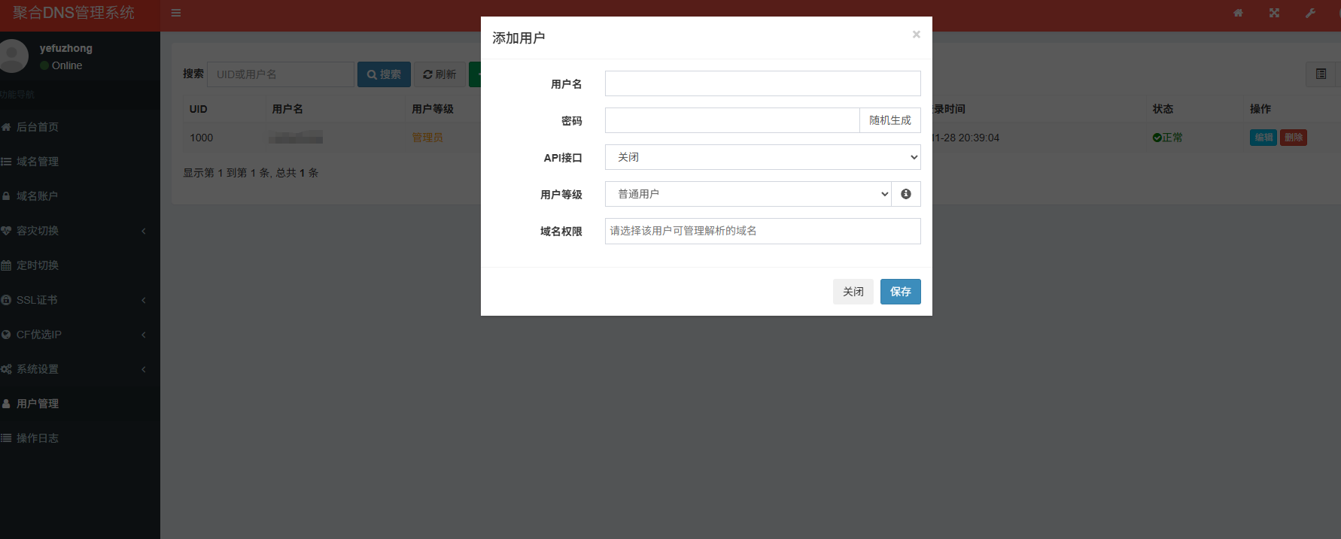Open the API接口 dropdown
The width and height of the screenshot is (1341, 539).
(762, 157)
